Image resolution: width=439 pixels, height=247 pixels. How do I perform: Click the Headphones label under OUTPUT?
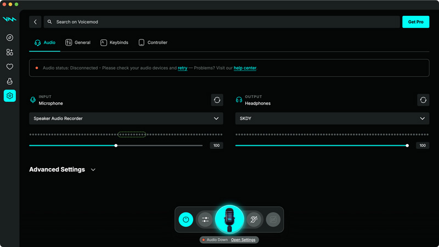point(257,104)
